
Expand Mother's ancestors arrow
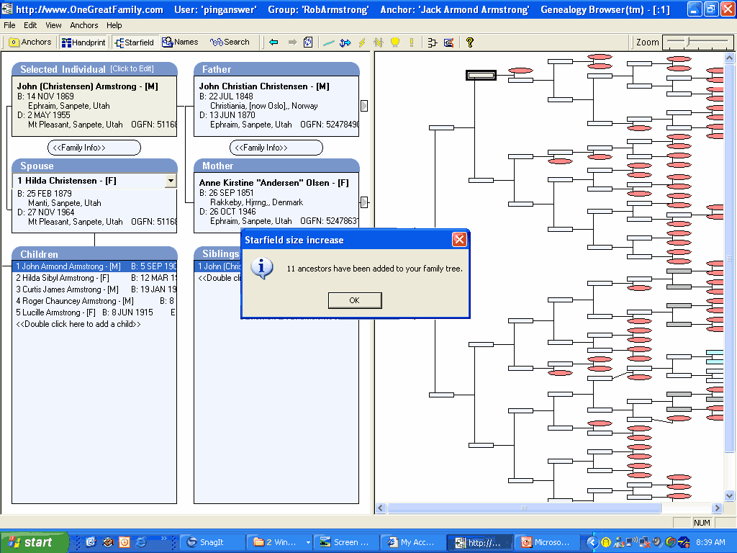point(364,202)
